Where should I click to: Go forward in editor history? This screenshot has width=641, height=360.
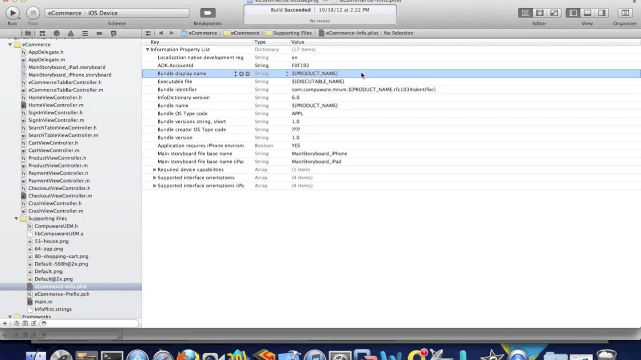(172, 33)
